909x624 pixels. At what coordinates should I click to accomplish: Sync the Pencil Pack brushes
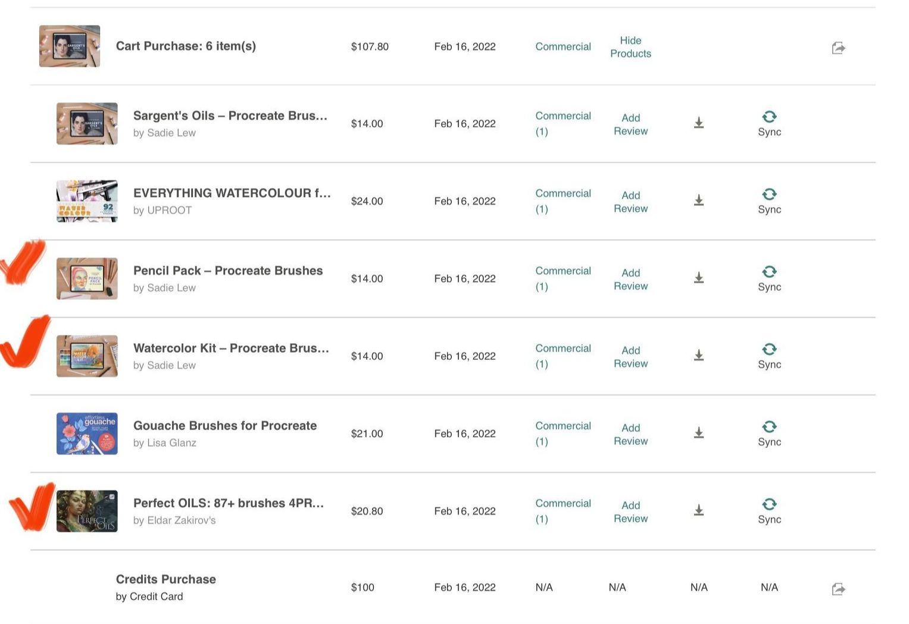point(769,278)
